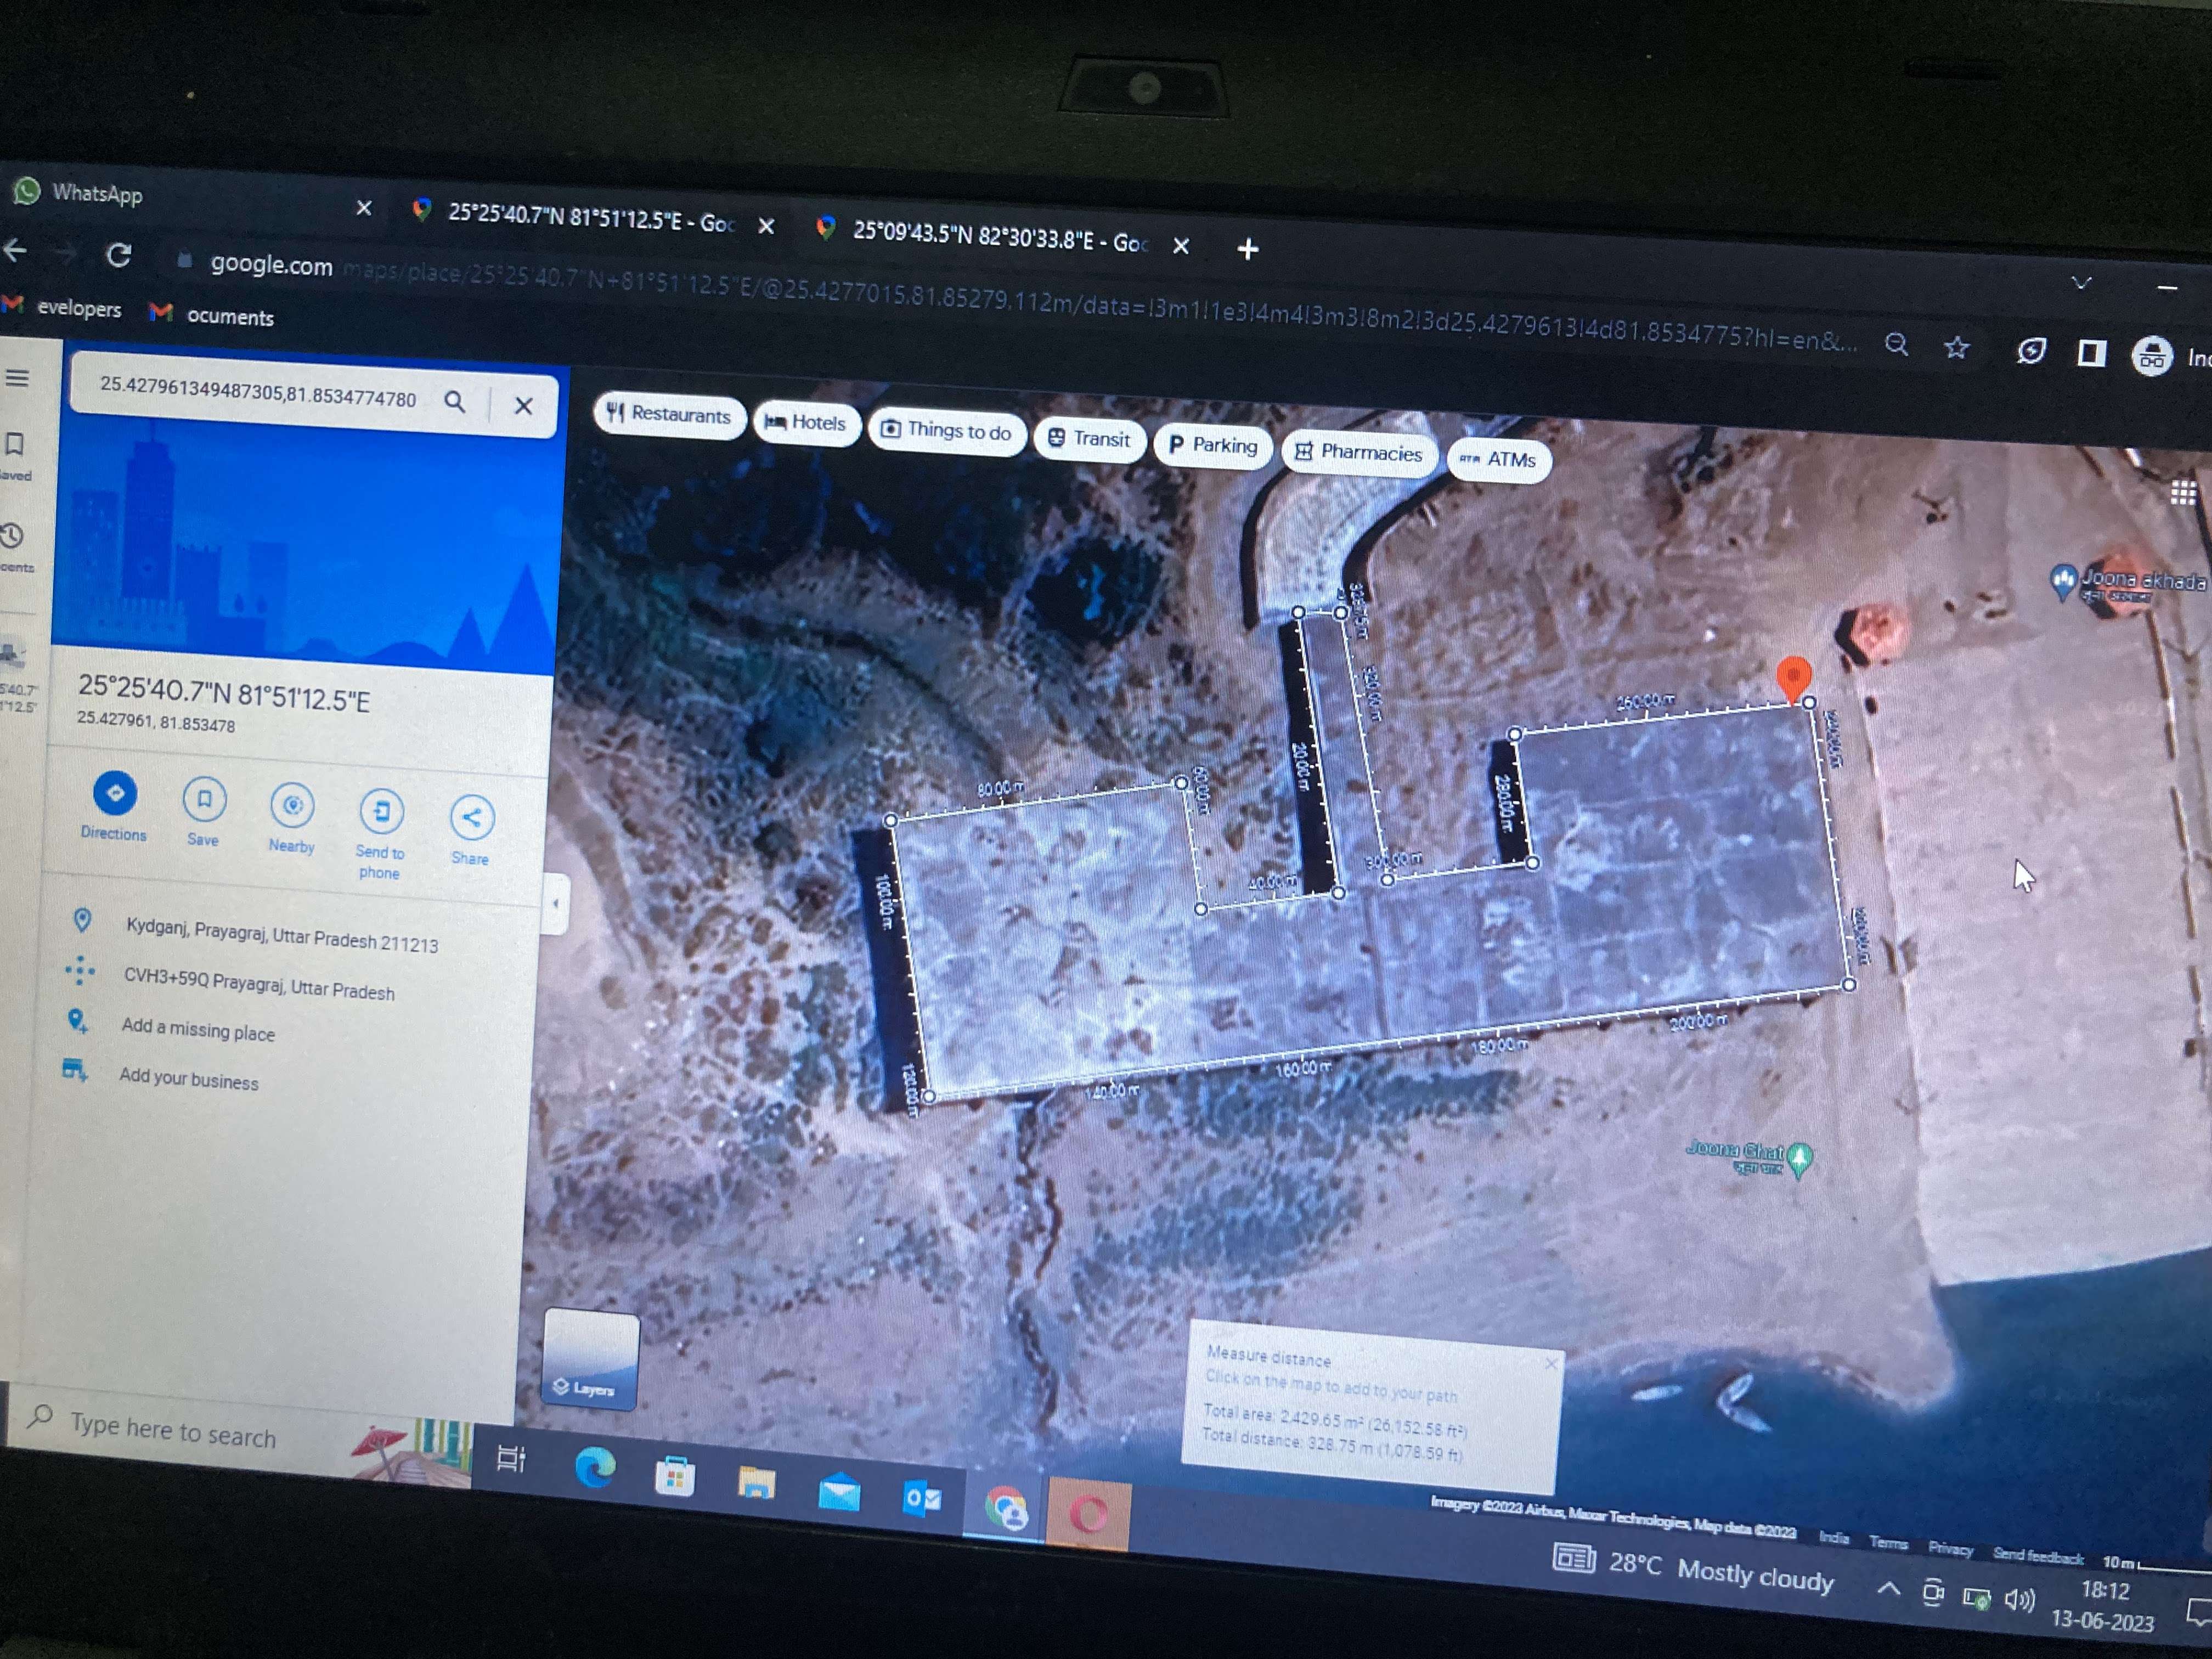Open Recents in Maps sidebar

click(x=14, y=547)
